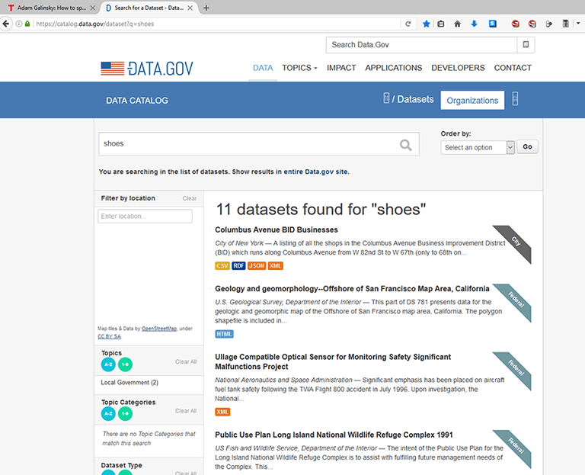Open the CONTACT nav item

(513, 68)
